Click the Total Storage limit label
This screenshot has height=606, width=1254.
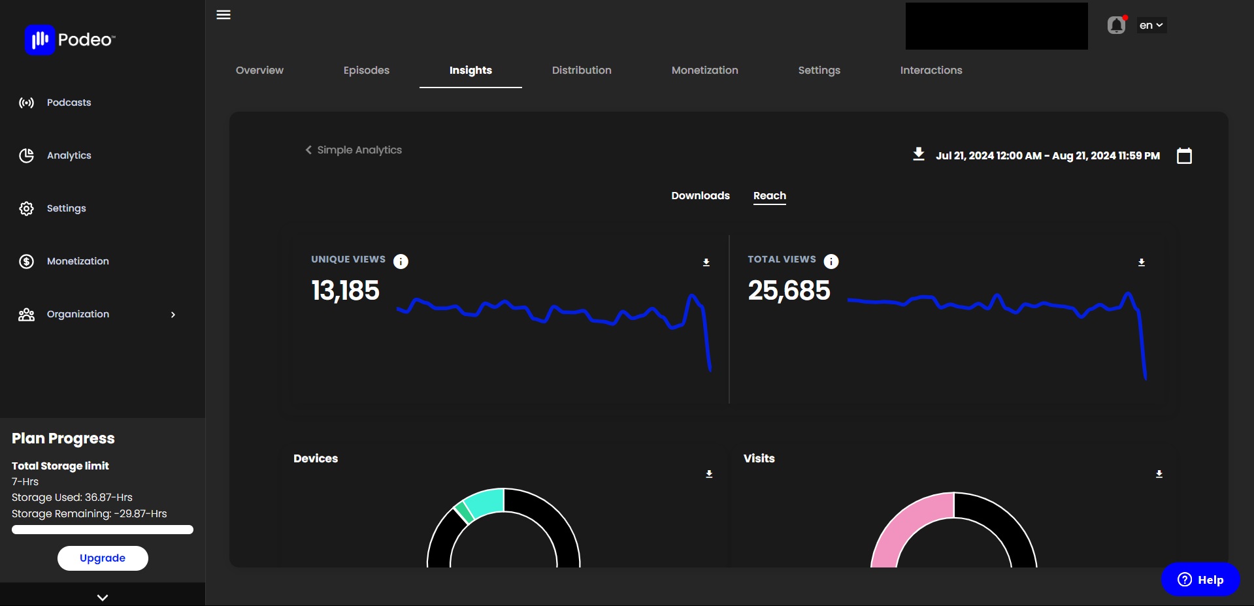click(60, 466)
